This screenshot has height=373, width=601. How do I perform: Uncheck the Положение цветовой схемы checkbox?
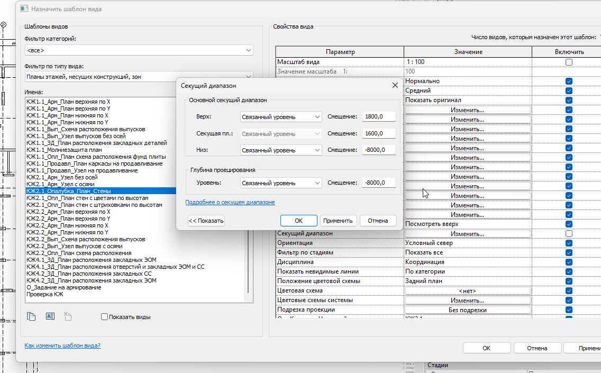569,281
